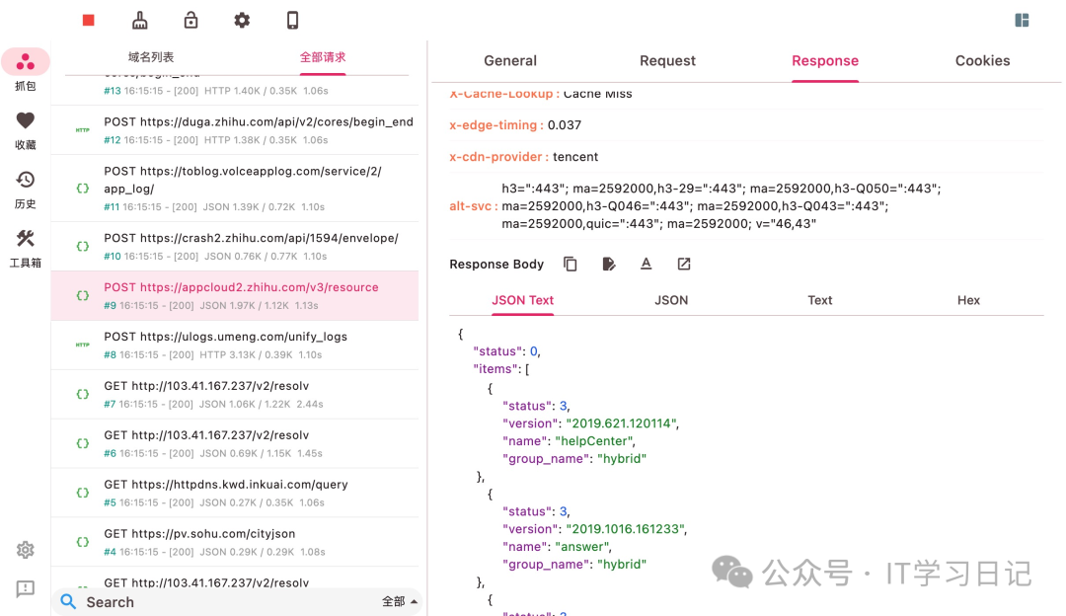Clear the request list with broom icon

tap(139, 21)
